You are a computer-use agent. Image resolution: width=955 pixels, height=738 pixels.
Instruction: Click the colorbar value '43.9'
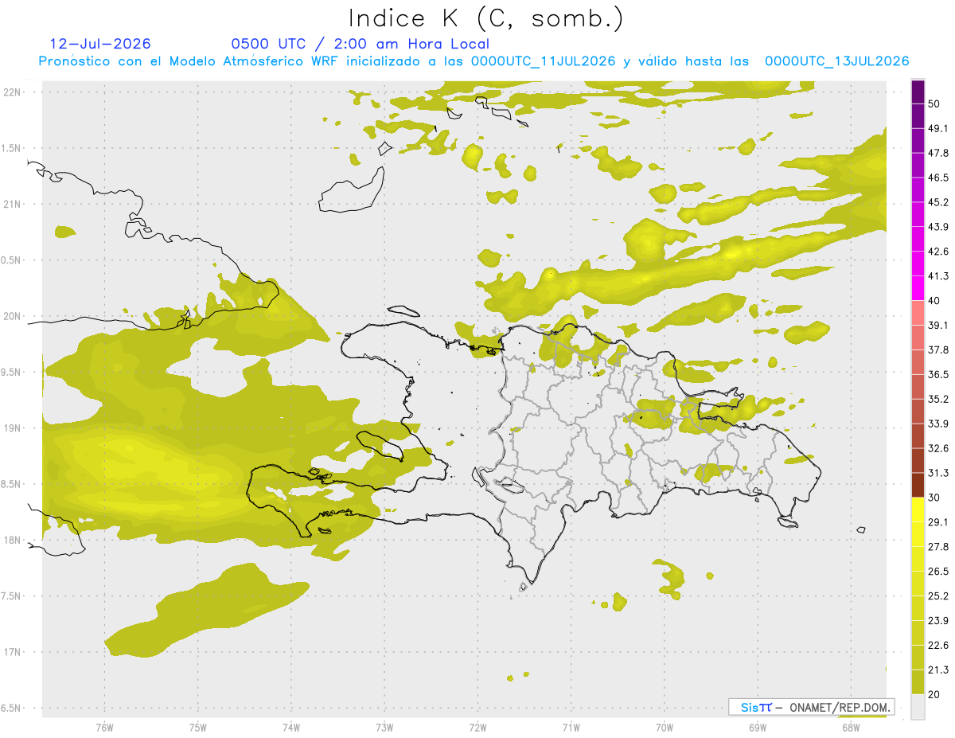click(938, 227)
